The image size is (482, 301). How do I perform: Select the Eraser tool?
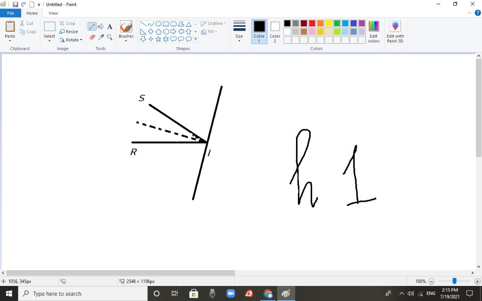click(x=92, y=37)
